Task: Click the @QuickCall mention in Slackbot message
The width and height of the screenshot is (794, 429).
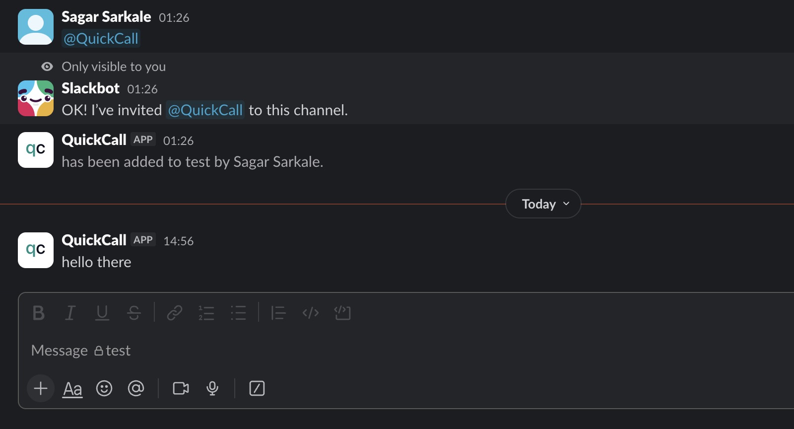Action: (x=205, y=110)
